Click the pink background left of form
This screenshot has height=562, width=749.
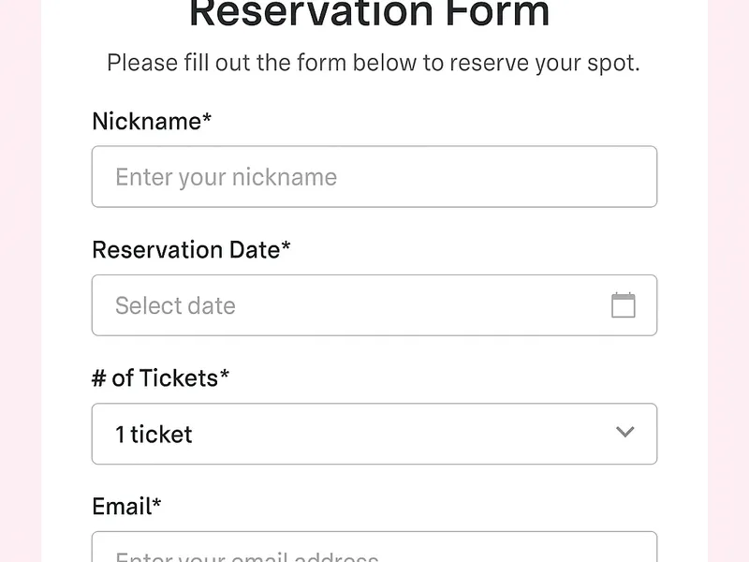(x=19, y=281)
